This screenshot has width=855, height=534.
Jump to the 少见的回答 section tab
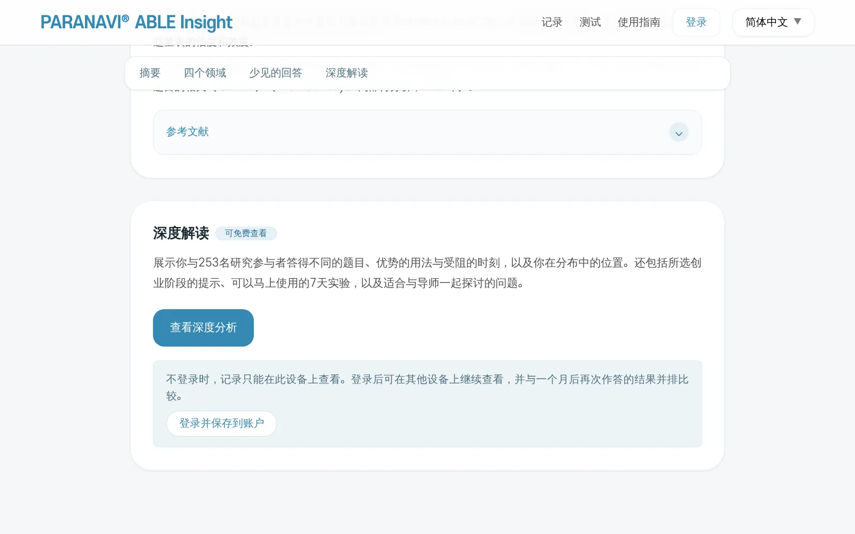click(276, 73)
